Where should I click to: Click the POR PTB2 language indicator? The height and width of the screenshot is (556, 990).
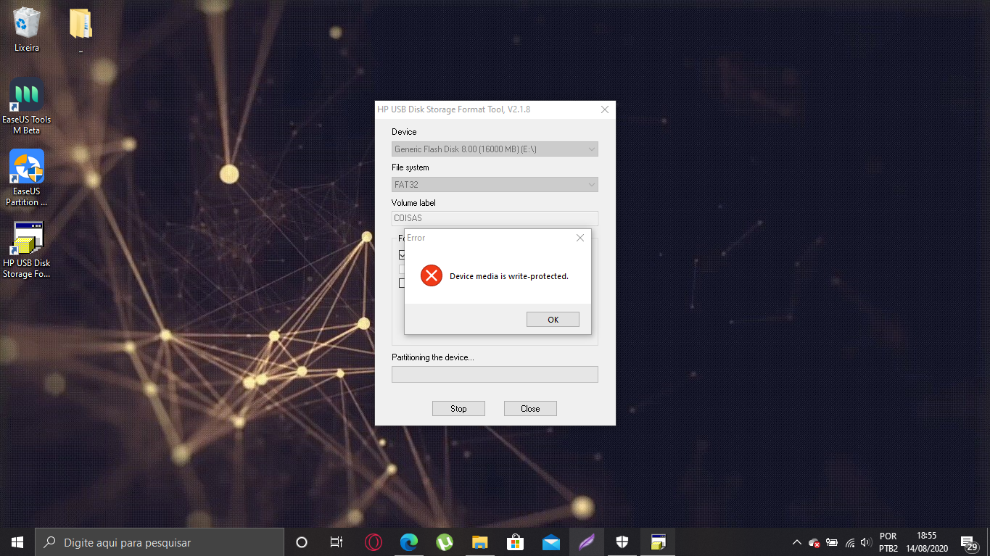point(888,542)
